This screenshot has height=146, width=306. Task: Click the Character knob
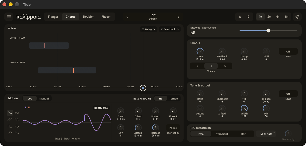[x=222, y=94]
